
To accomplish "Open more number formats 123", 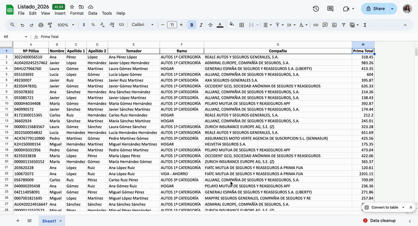I will coord(121,25).
